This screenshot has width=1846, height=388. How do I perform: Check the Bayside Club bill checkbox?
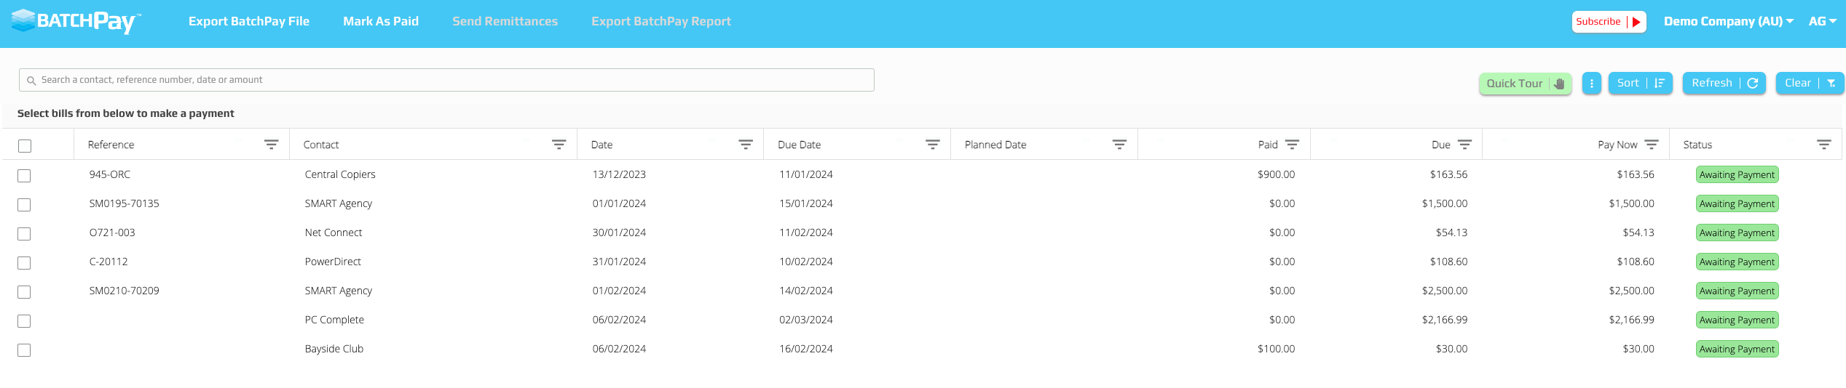coord(24,350)
